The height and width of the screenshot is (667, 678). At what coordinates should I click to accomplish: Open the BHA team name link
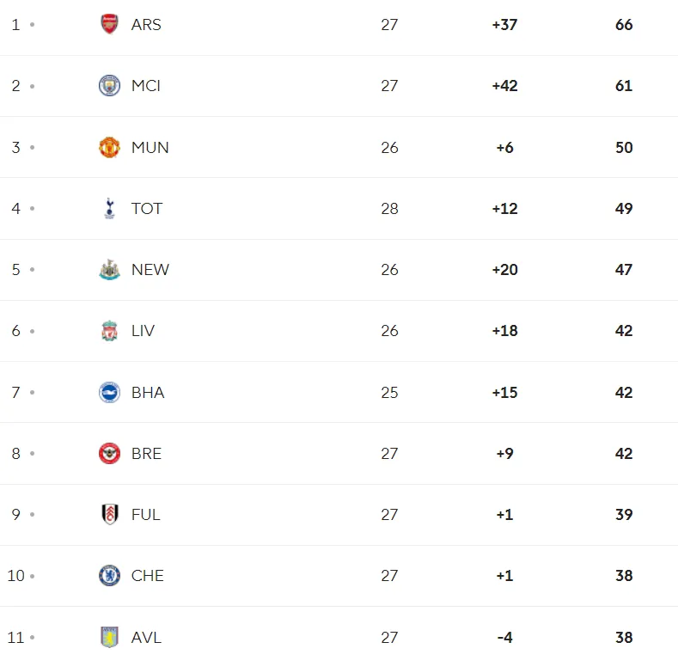click(x=148, y=392)
